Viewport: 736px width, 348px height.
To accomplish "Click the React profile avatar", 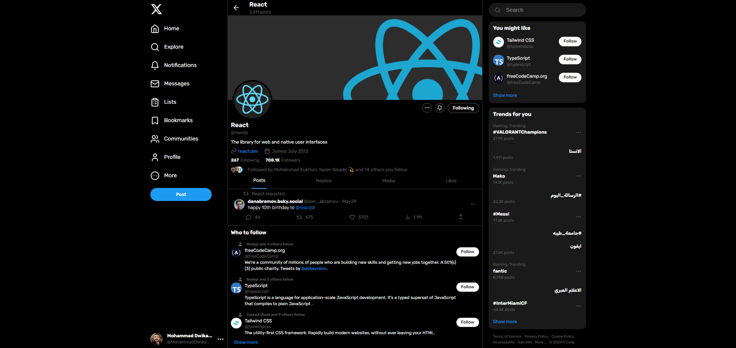I will coord(252,100).
